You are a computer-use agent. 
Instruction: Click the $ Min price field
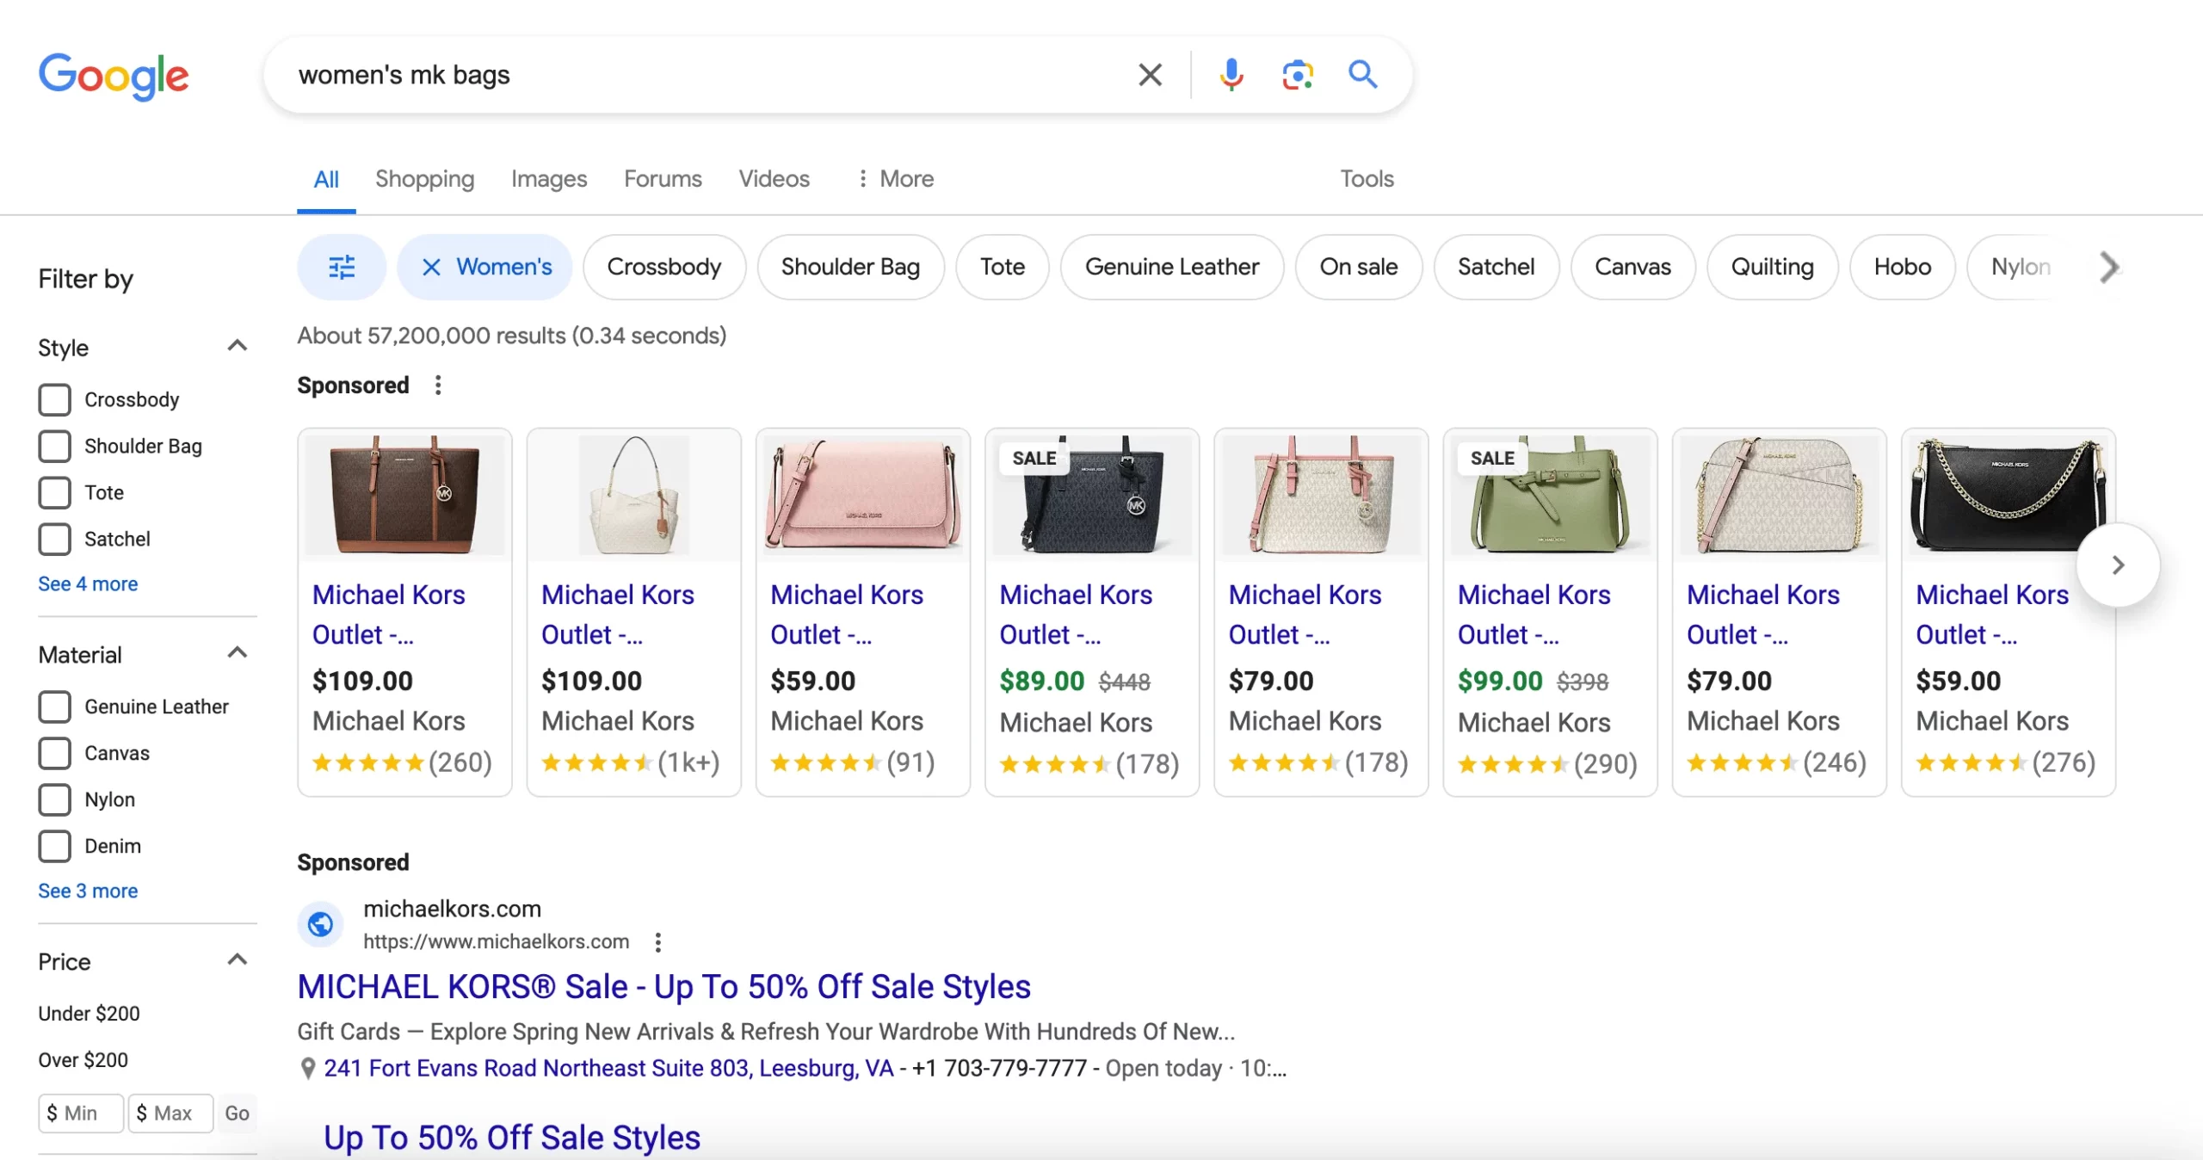click(x=81, y=1113)
